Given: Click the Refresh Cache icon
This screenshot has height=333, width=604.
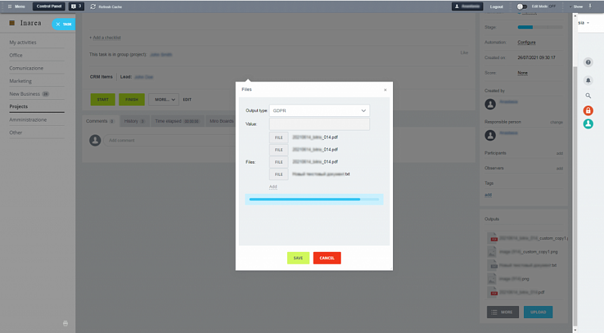Looking at the screenshot, I should (x=93, y=6).
